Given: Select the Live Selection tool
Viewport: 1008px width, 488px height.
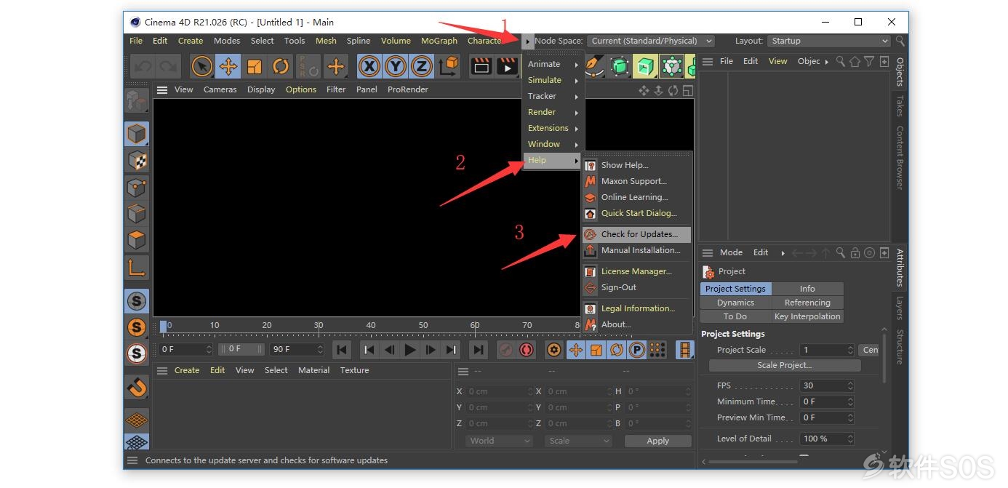Looking at the screenshot, I should [x=202, y=67].
